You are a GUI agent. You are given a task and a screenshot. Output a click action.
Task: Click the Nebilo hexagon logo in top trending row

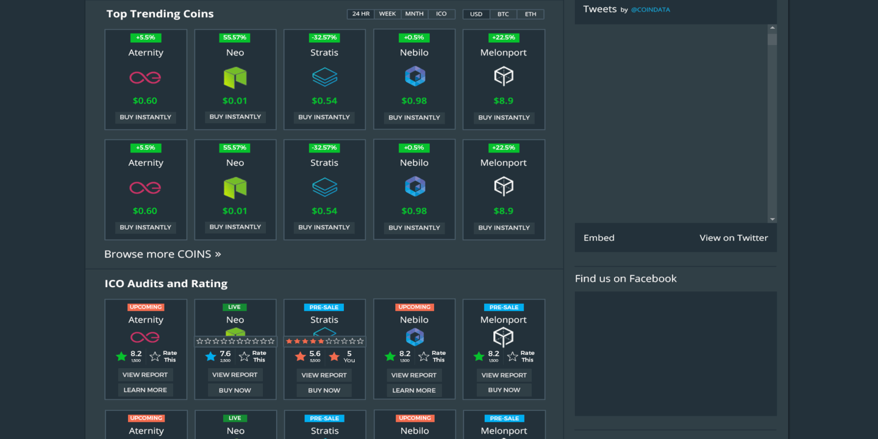415,76
